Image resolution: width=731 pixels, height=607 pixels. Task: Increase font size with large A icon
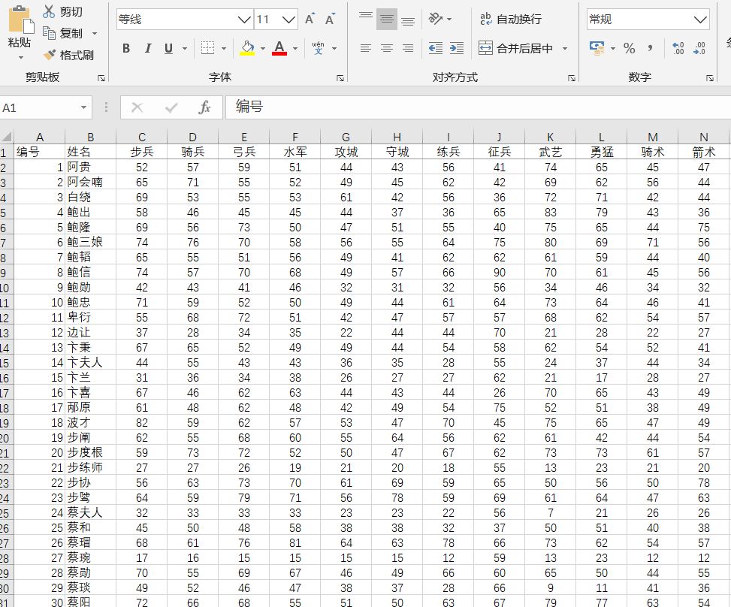click(310, 19)
